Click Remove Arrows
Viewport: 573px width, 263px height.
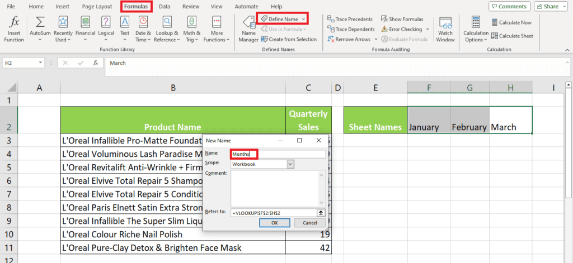coord(349,39)
